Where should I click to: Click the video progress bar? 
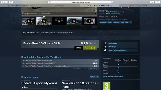59,16
